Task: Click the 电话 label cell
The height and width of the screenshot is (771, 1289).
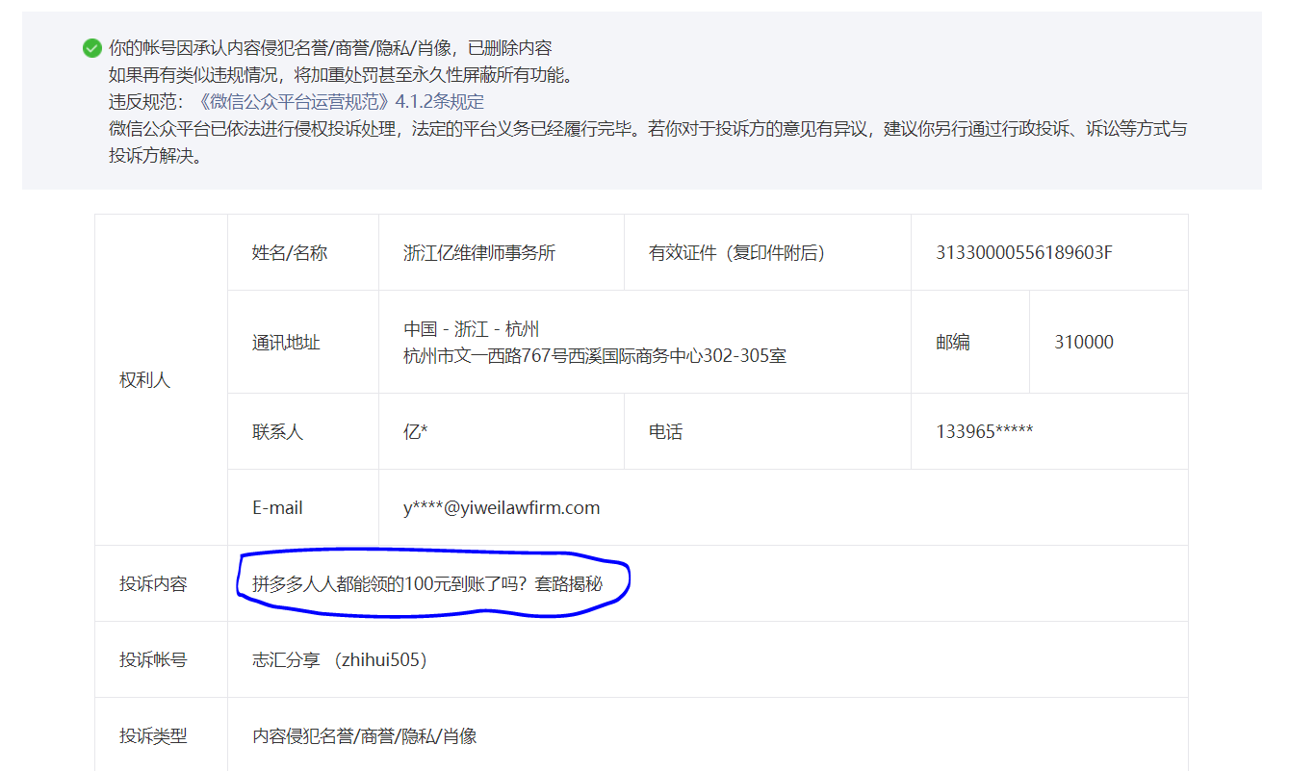Action: pos(665,432)
